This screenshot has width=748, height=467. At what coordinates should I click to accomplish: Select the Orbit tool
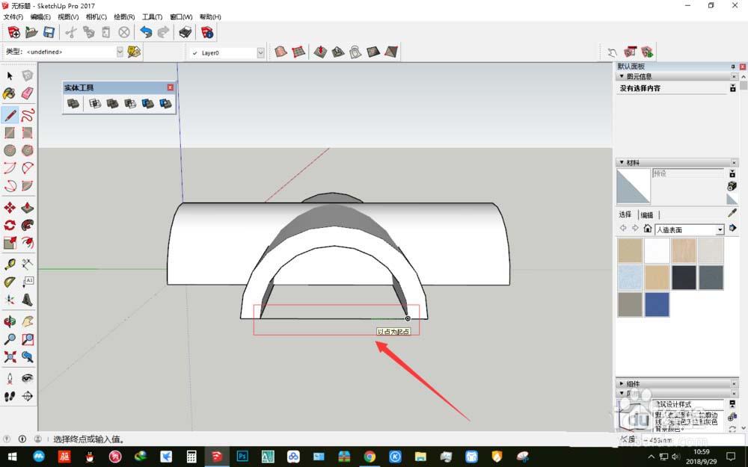[x=10, y=321]
